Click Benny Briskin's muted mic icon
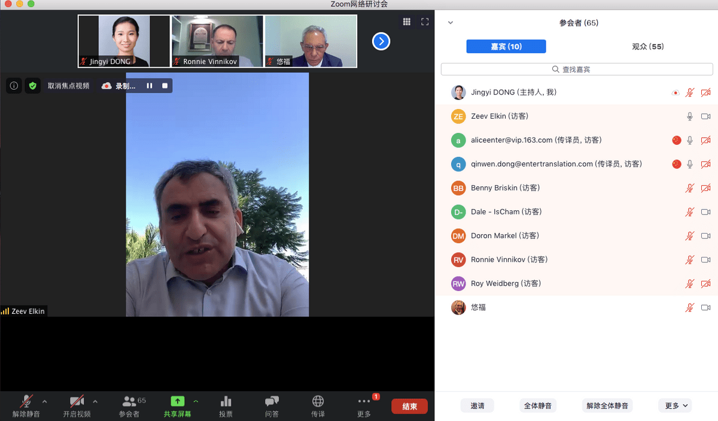Image resolution: width=718 pixels, height=421 pixels. [x=690, y=188]
